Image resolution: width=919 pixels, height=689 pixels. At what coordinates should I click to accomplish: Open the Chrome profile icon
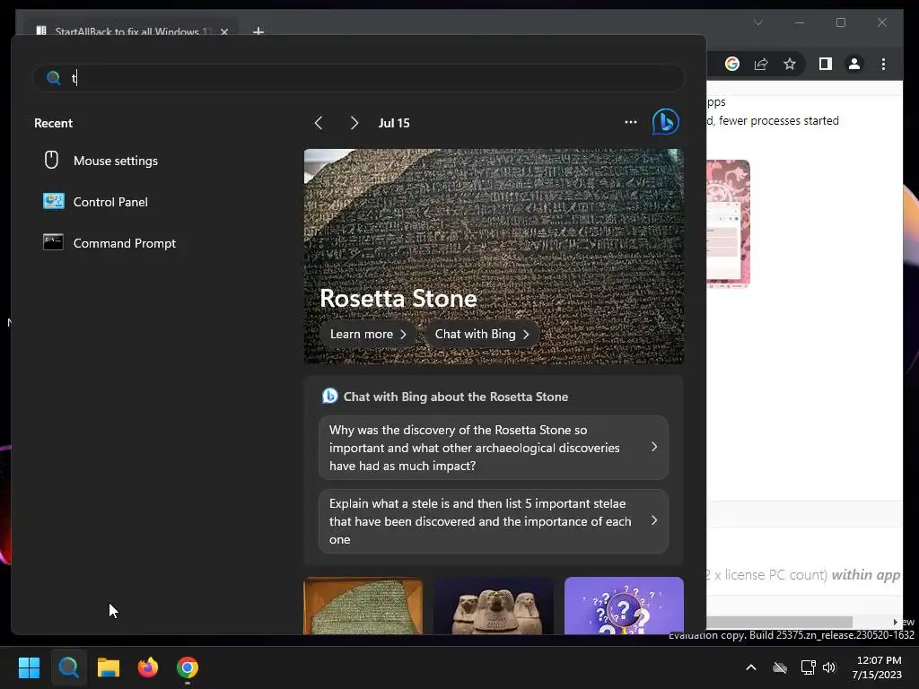(x=854, y=64)
